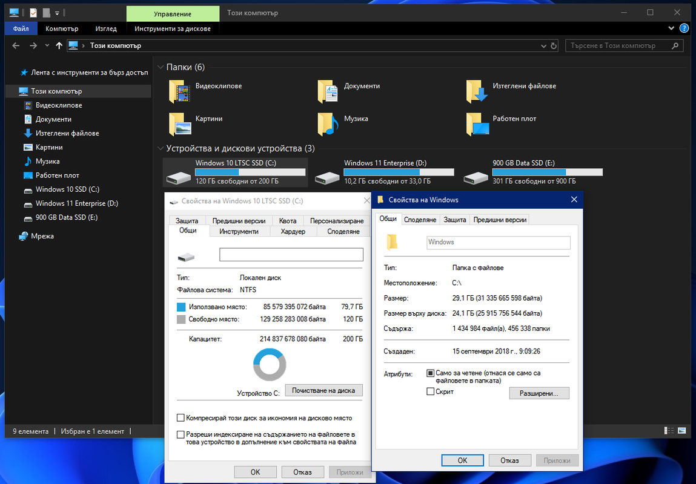Collapse Устройства и дискови устройства group
Screen dimensions: 696x484
tap(161, 148)
